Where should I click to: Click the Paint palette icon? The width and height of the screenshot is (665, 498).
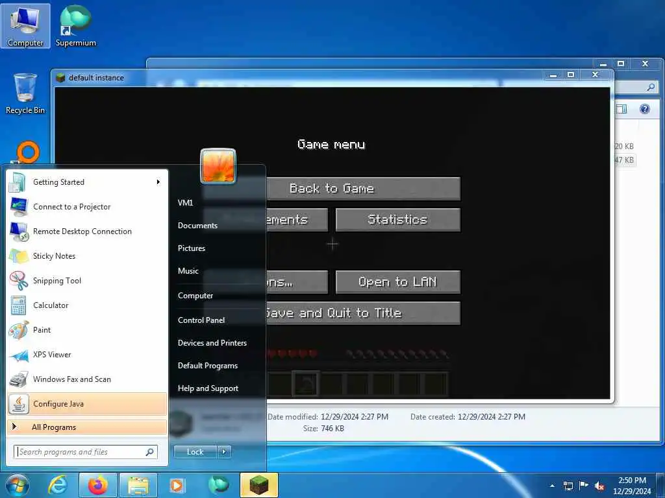18,330
